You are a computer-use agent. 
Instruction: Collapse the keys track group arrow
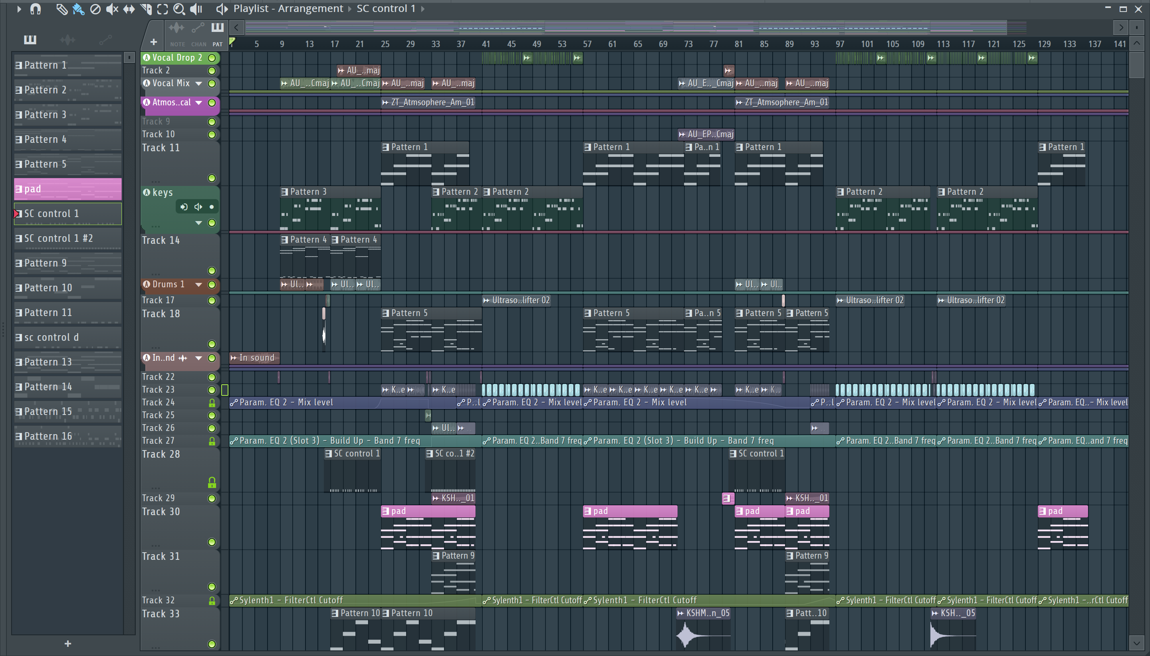tap(198, 223)
